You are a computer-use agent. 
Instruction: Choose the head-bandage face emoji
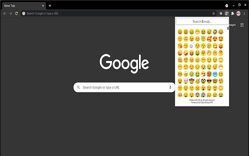tap(186, 74)
